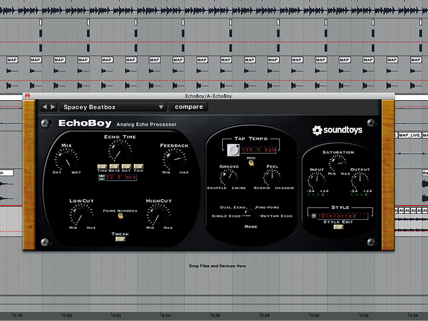Click the compare button
Screen dimensions: 428x321
[189, 107]
